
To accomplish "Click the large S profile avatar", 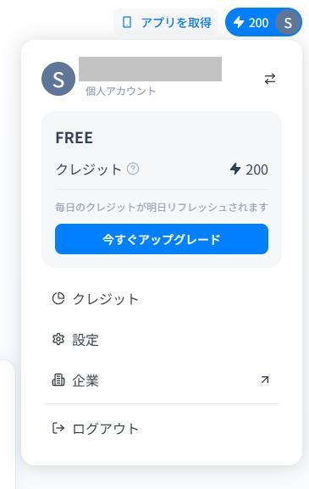I will point(58,79).
